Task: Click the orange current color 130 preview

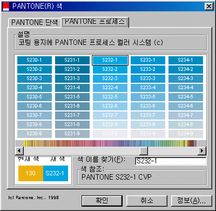Action: [x=31, y=173]
